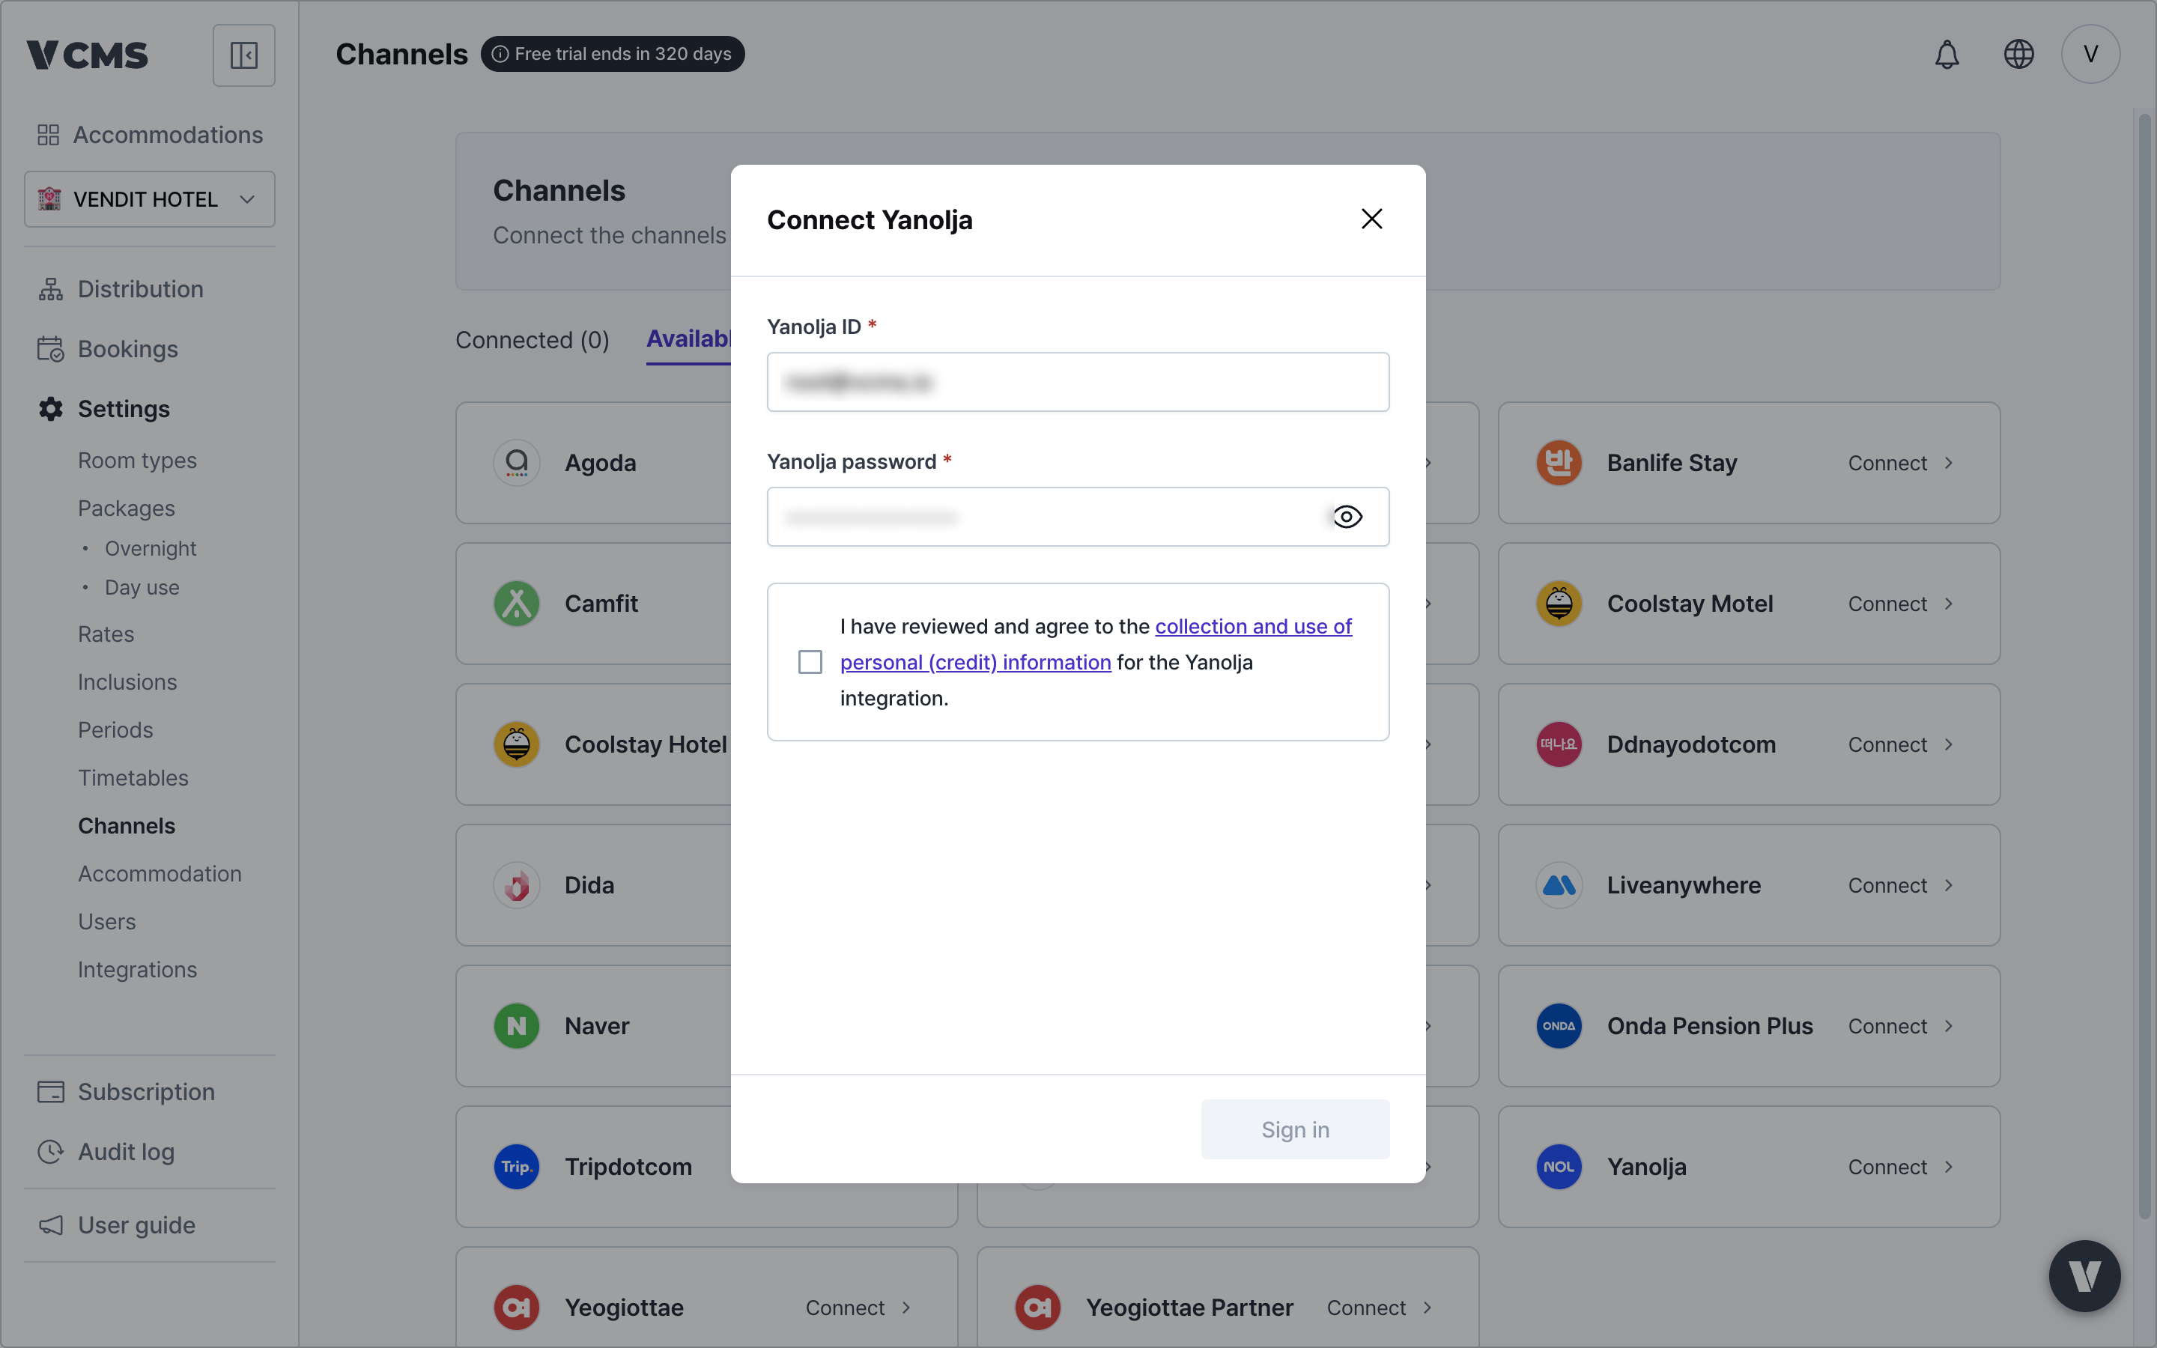Click Connect for Banlife Stay
Viewport: 2157px width, 1348px height.
pos(1888,463)
